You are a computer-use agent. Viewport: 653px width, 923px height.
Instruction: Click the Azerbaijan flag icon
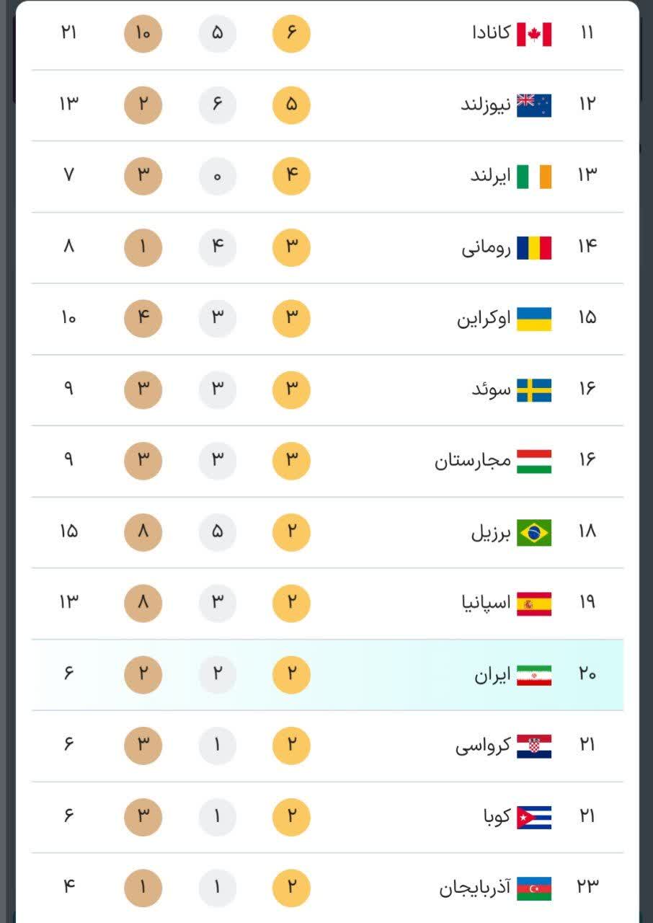[534, 888]
